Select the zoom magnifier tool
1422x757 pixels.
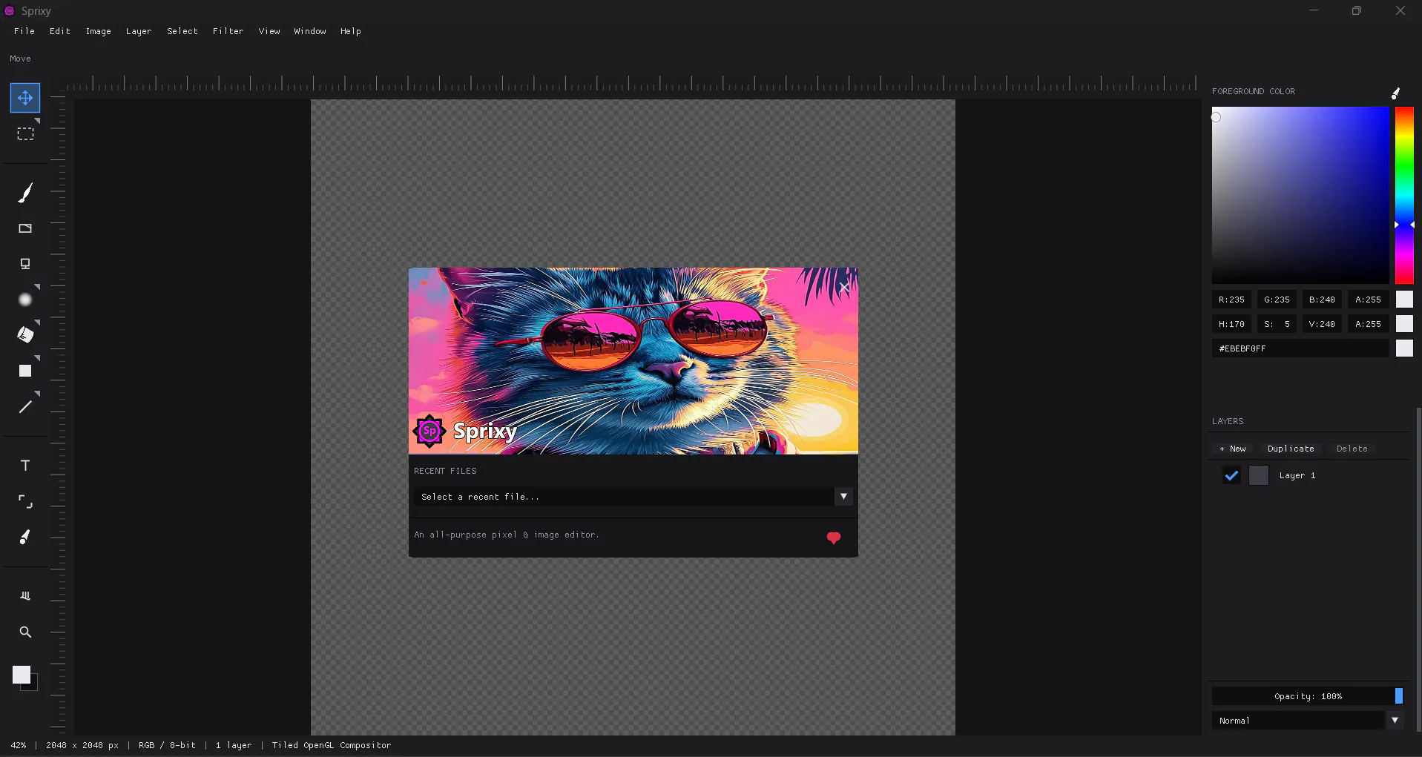(x=25, y=632)
